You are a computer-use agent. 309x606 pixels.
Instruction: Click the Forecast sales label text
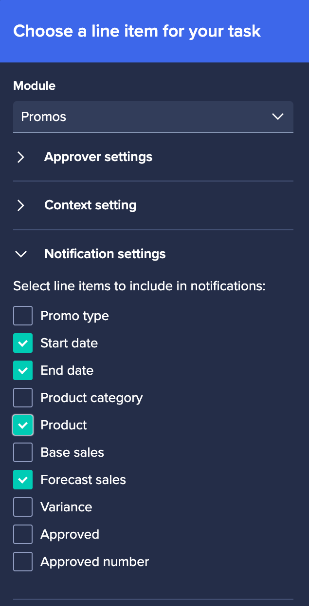pyautogui.click(x=83, y=480)
